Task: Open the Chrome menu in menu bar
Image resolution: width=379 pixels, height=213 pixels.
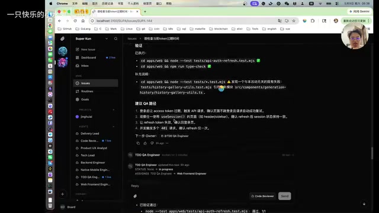Action: pyautogui.click(x=62, y=4)
